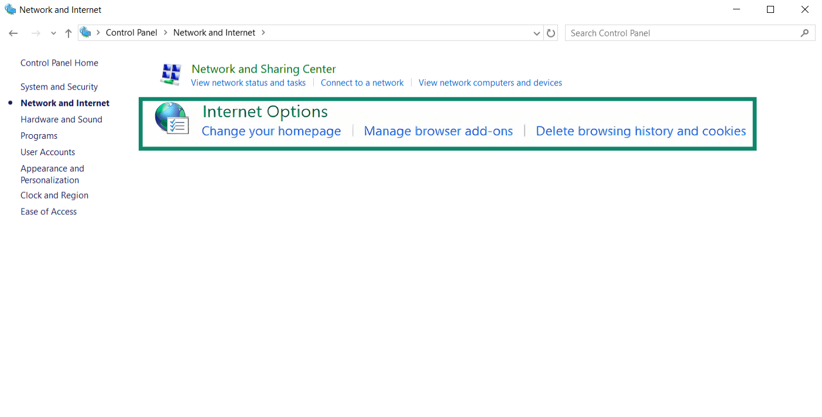Image resolution: width=822 pixels, height=417 pixels.
Task: Open the Network and Sharing Center icon
Action: (171, 73)
